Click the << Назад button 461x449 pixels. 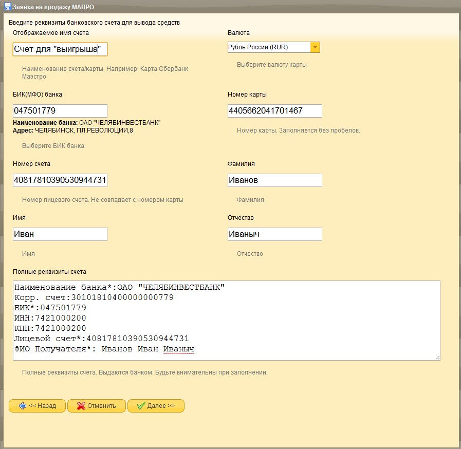(37, 406)
